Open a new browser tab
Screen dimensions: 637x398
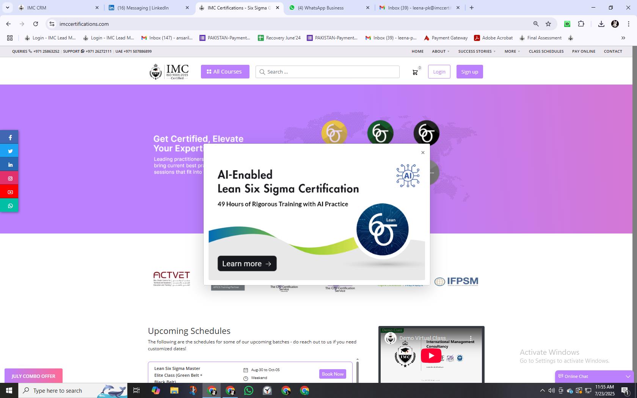tap(472, 8)
